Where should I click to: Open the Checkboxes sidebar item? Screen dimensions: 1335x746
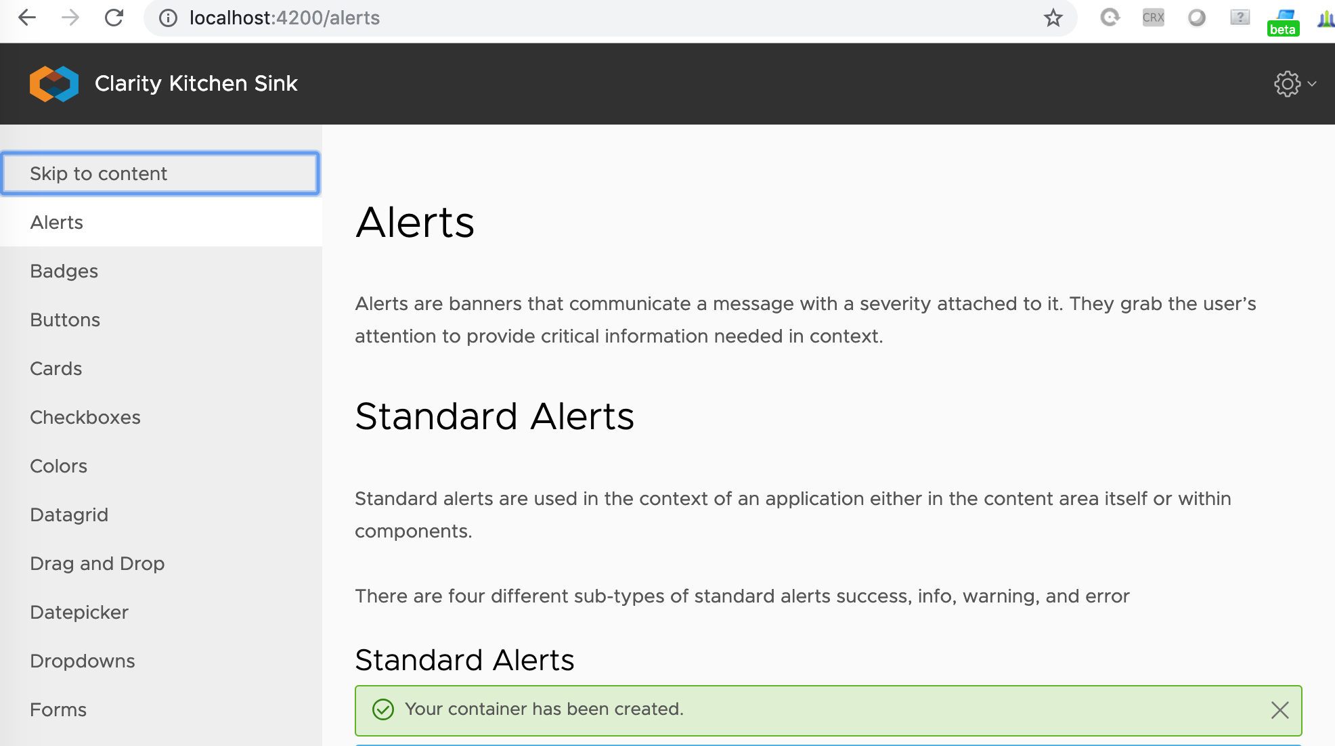pos(85,418)
